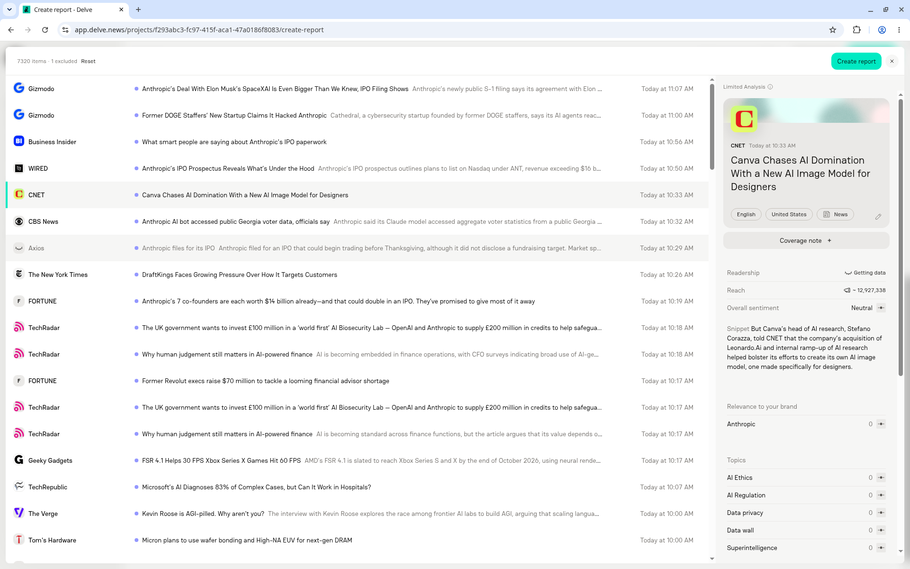Screen dimensions: 910x569
Task: Open the browser tab search dropdown
Action: click(9, 9)
